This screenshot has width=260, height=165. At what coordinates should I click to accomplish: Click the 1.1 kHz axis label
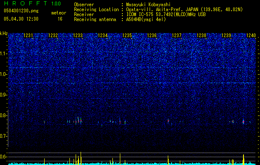pyautogui.click(x=4, y=54)
